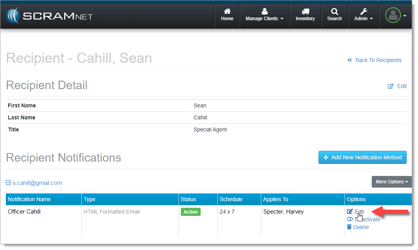
Task: Edit the Officer Cahill notification
Action: [359, 212]
